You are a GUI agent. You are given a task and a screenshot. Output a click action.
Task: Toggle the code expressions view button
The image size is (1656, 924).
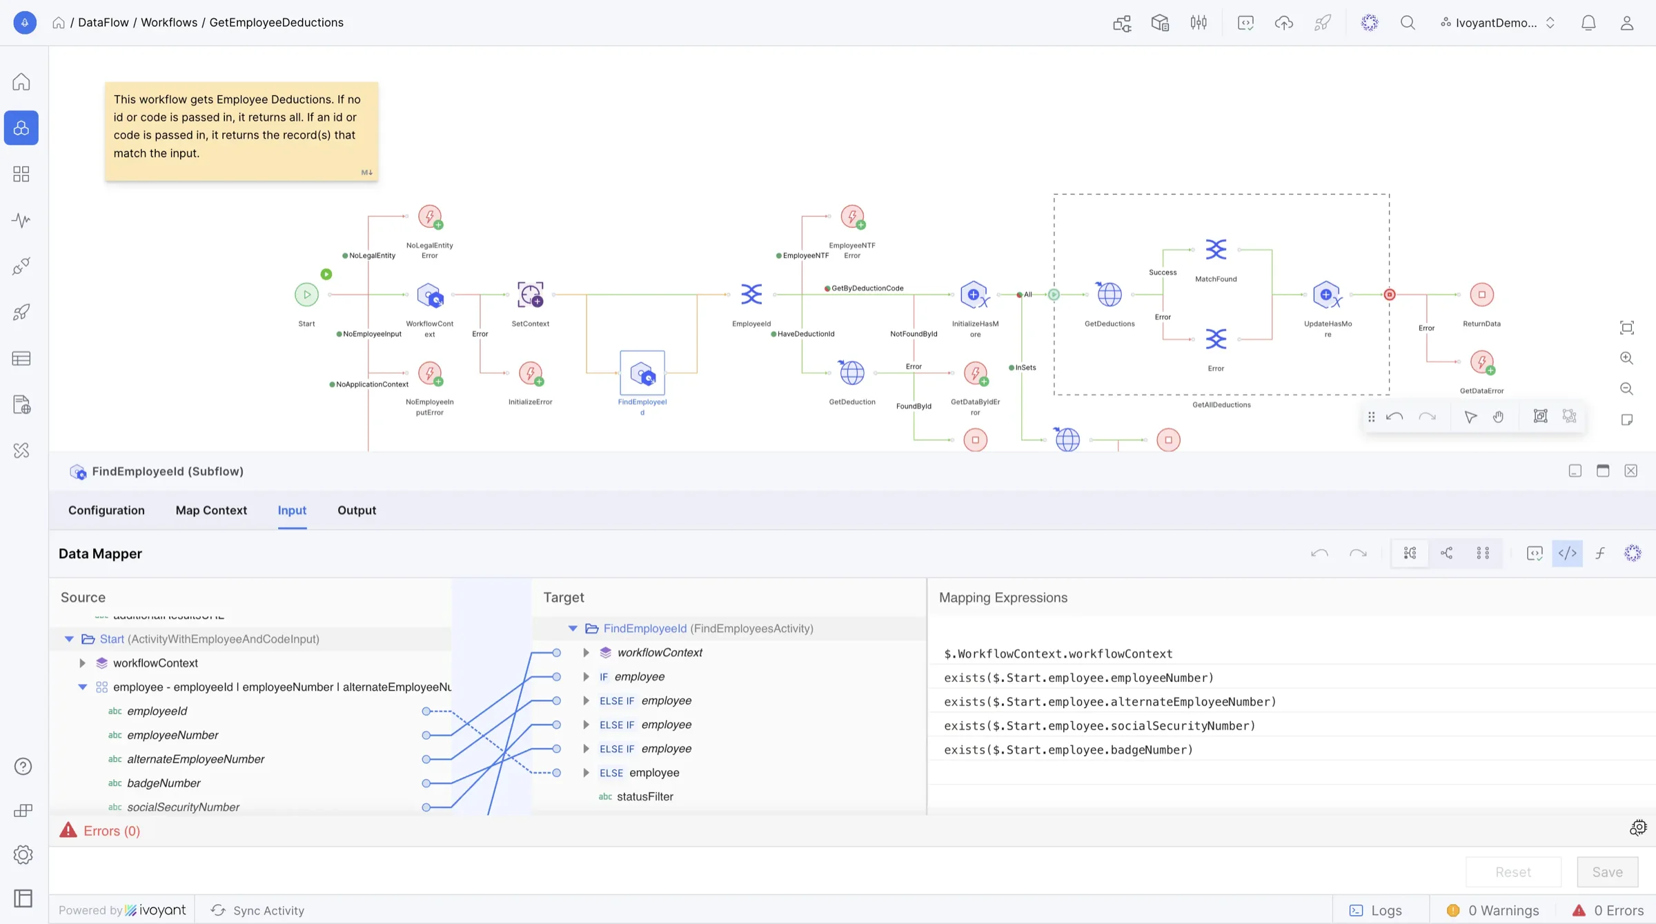pos(1567,553)
